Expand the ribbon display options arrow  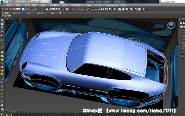click(63, 13)
